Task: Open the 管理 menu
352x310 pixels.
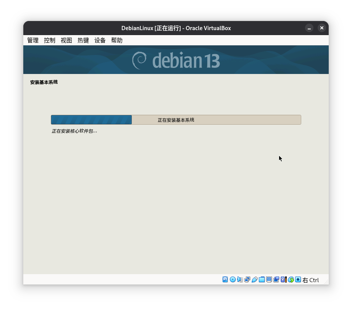Action: 33,40
